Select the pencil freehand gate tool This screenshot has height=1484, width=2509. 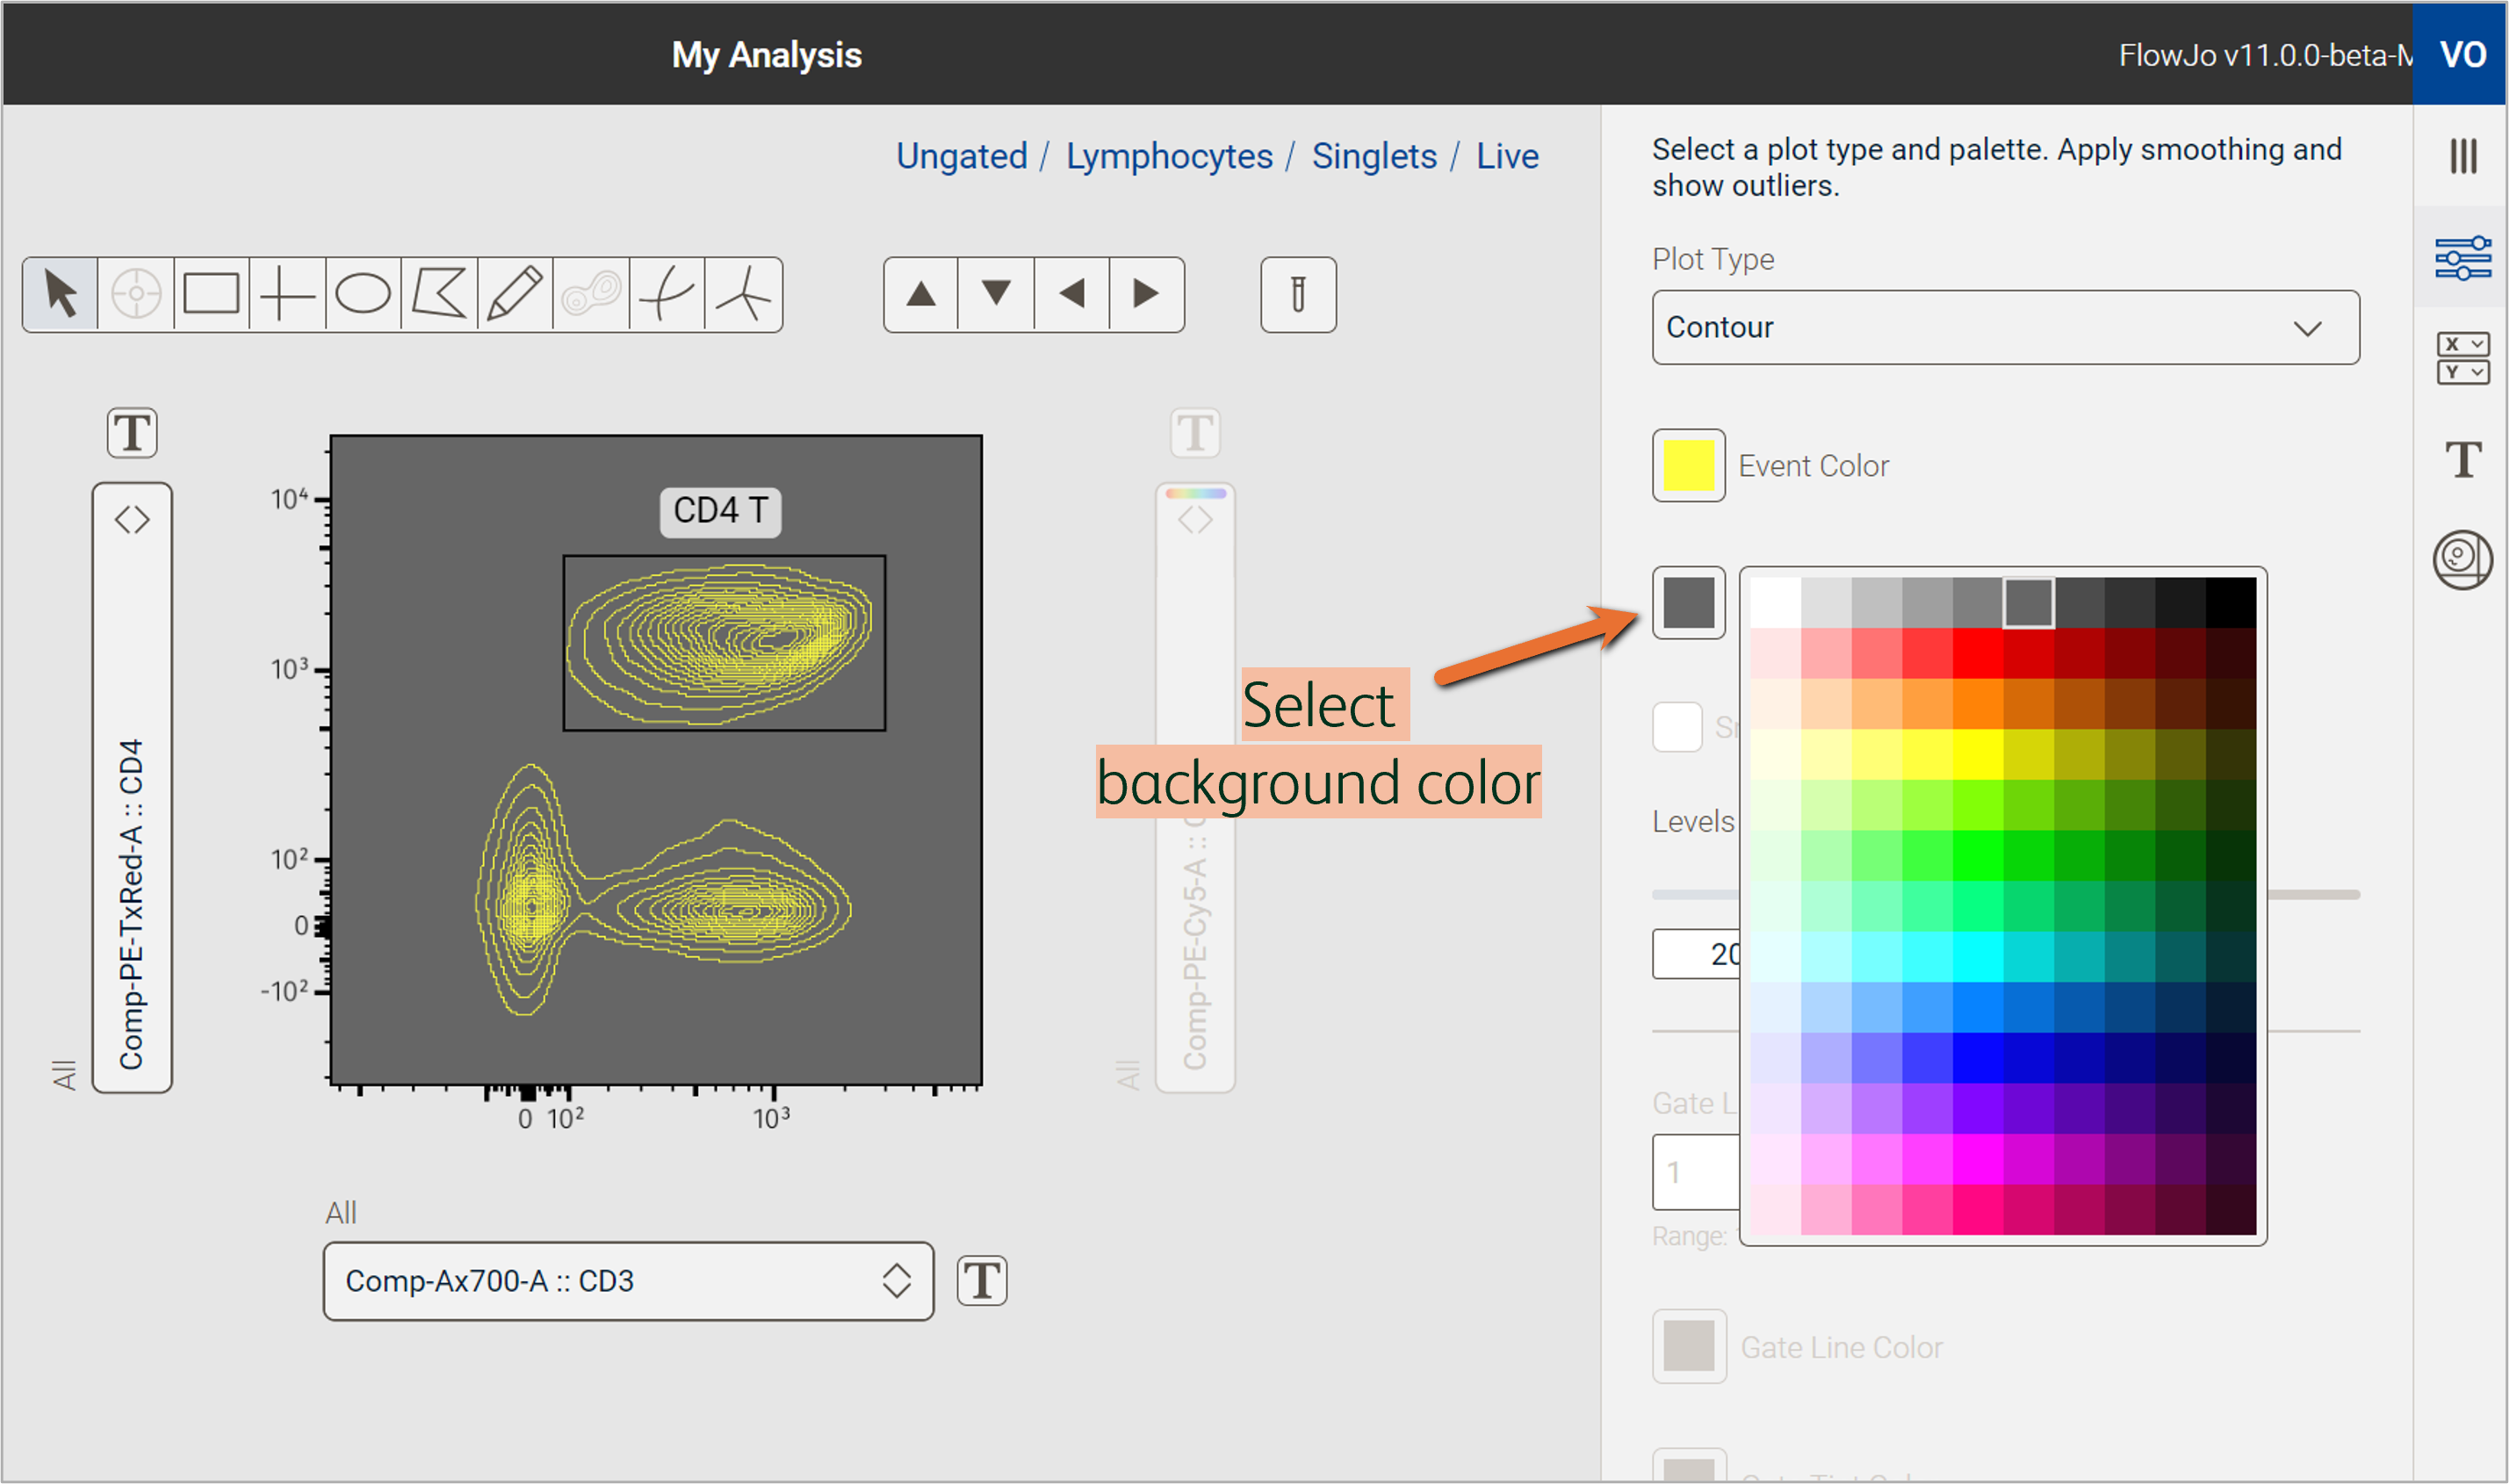515,295
